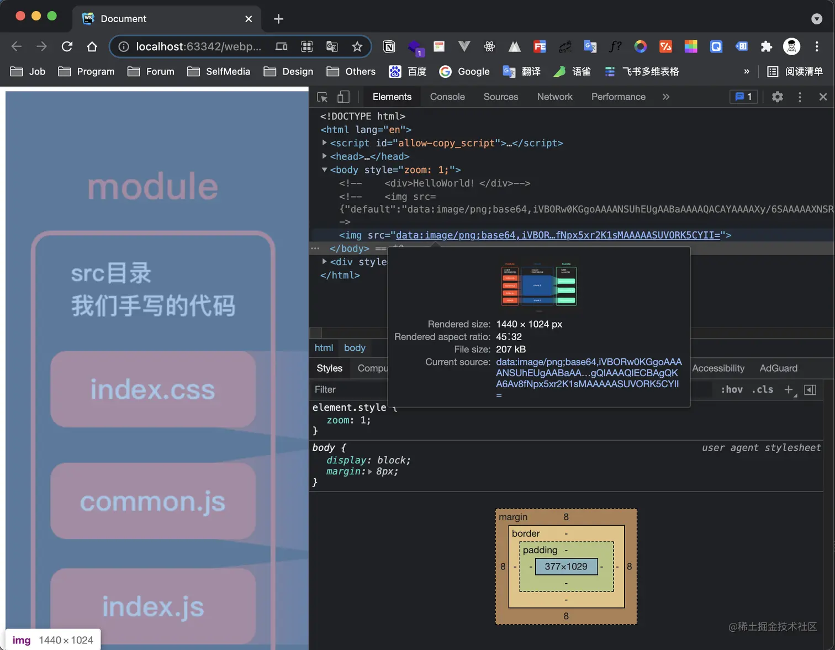
Task: Expand the margin shorthand triangle
Action: 370,472
